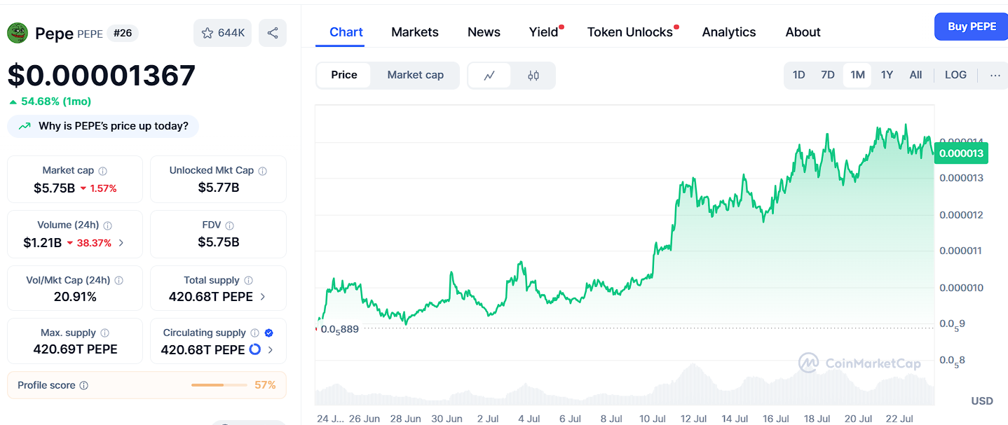Switch to the Analytics tab
This screenshot has width=1008, height=425.
729,32
